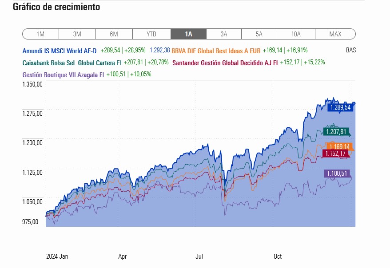The height and width of the screenshot is (268, 390).
Task: Select Caixabank Bolsa Sel. Global Cartera FI
Action: click(x=72, y=63)
